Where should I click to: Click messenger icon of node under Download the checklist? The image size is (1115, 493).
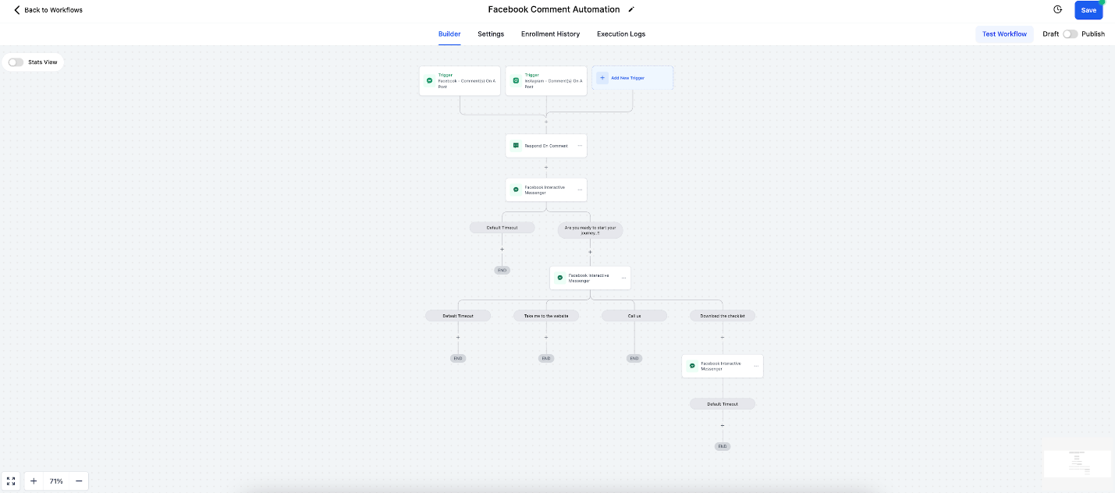pyautogui.click(x=692, y=366)
